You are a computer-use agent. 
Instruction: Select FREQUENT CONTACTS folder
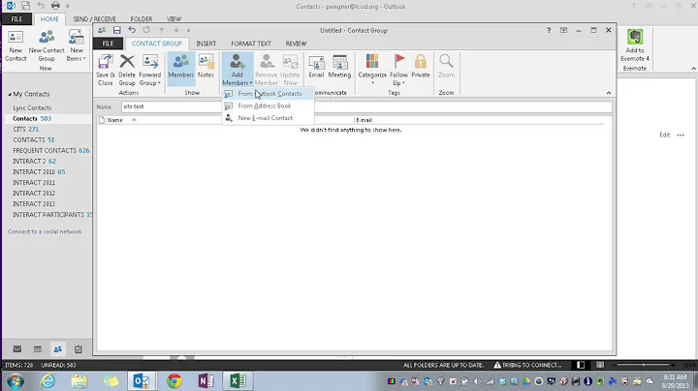pos(50,151)
